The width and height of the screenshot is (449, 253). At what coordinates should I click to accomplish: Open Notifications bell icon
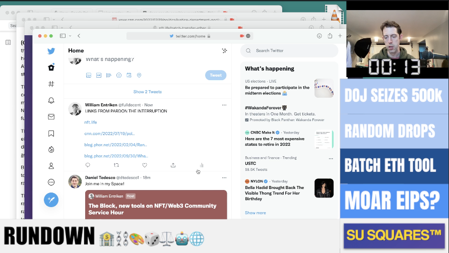pyautogui.click(x=51, y=100)
